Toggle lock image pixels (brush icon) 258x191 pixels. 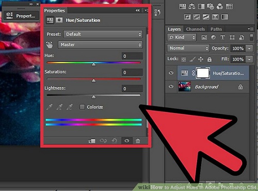[192, 59]
